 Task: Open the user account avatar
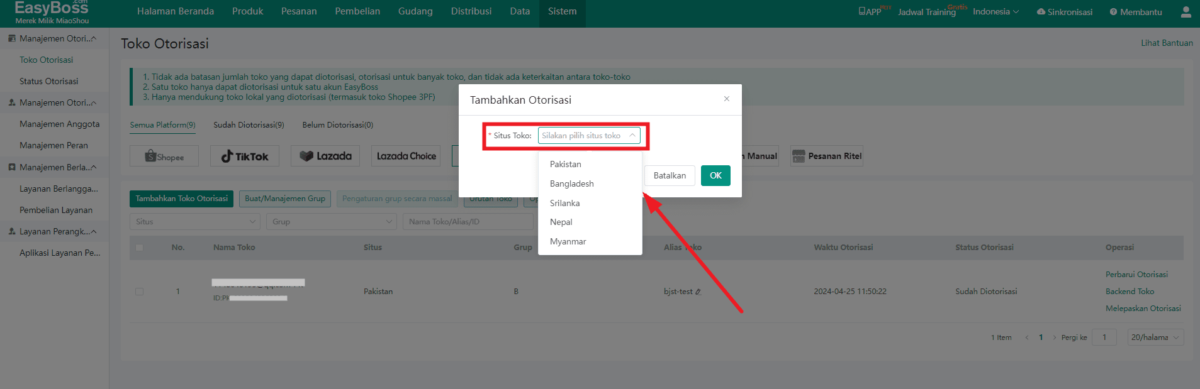pyautogui.click(x=1186, y=12)
